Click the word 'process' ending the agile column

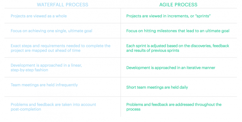tap(133, 109)
